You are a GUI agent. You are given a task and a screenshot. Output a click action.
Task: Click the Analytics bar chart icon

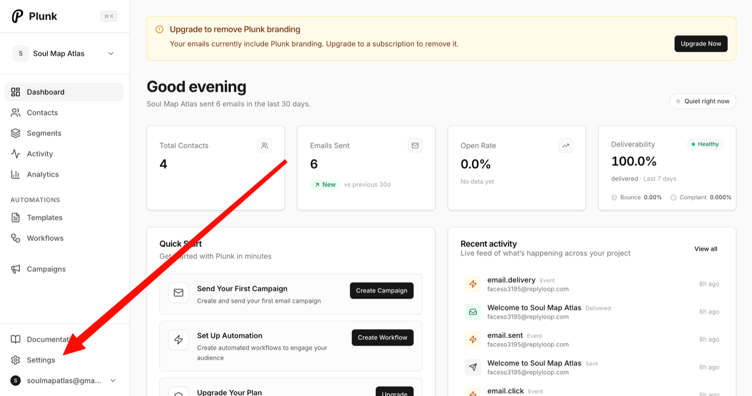[16, 175]
